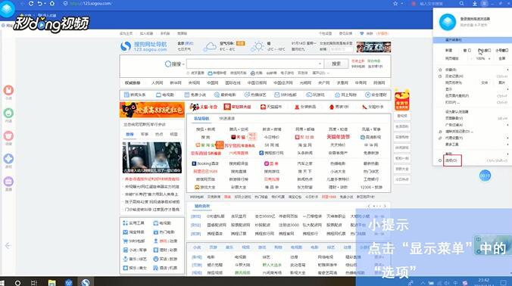Open the red sidebar app icon
Image resolution: width=512 pixels, height=286 pixels.
tap(8, 90)
